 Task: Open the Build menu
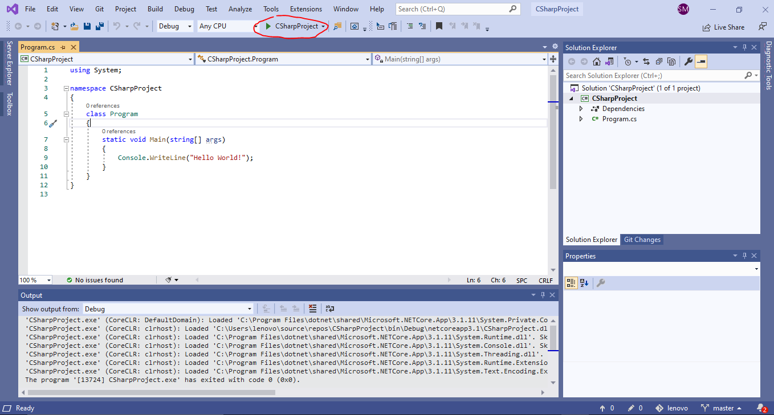coord(155,9)
